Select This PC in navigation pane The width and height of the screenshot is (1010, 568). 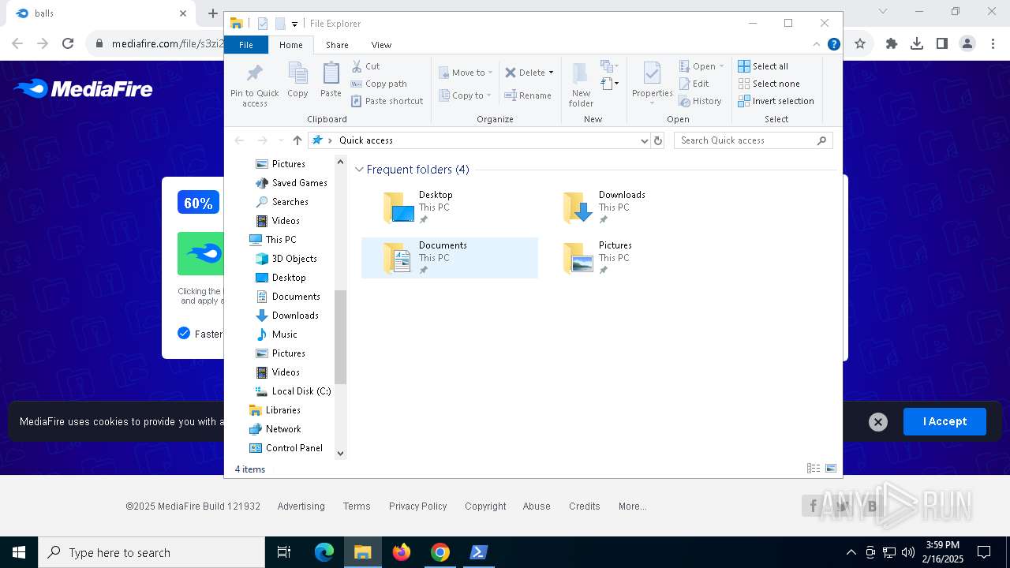point(273,240)
